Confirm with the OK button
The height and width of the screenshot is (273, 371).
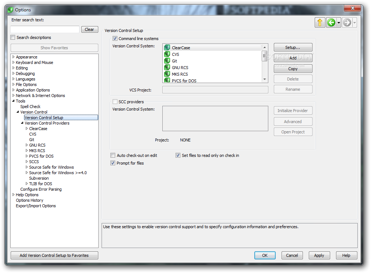[x=265, y=255]
